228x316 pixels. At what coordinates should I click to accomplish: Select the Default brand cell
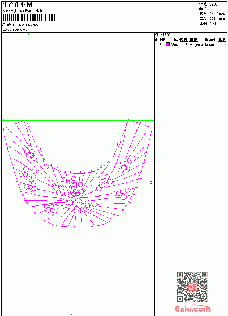(x=210, y=45)
